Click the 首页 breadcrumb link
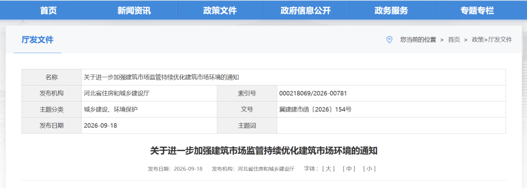The image size is (527, 188). click(454, 40)
